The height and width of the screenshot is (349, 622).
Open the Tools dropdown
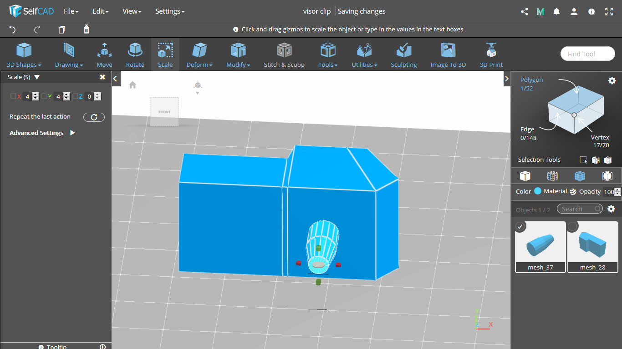[328, 55]
